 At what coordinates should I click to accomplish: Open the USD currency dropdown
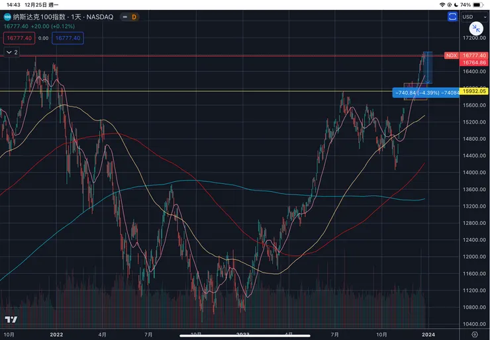click(474, 17)
